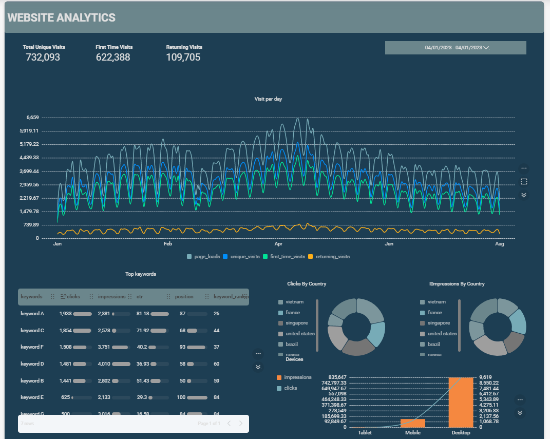Viewport: 550px width, 439px height.
Task: Click Impressions By Country legend scrollbar
Action: tap(459, 326)
